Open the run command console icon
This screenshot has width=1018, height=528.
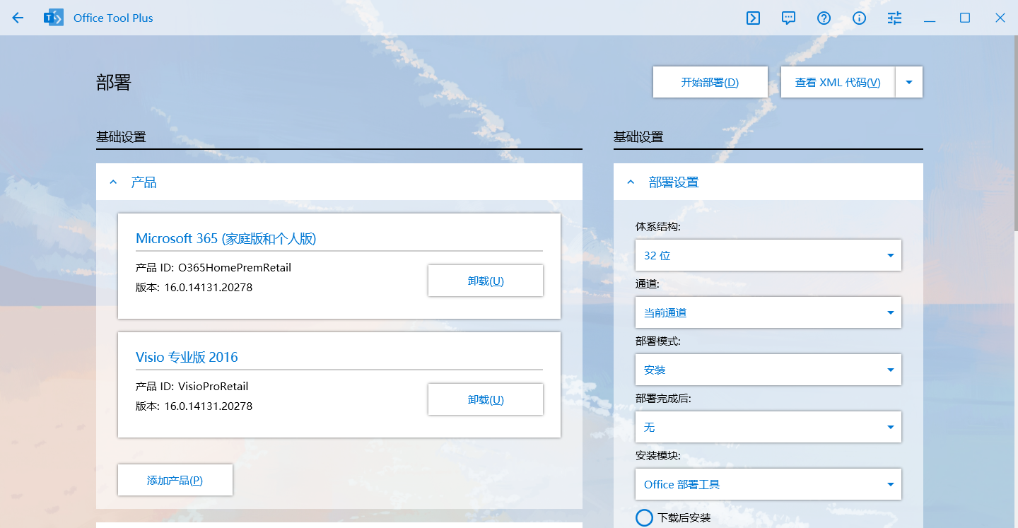(753, 18)
